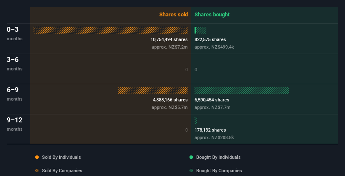The width and height of the screenshot is (345, 176).
Task: Select the Bought By Individuals legend label
Action: pos(218,157)
